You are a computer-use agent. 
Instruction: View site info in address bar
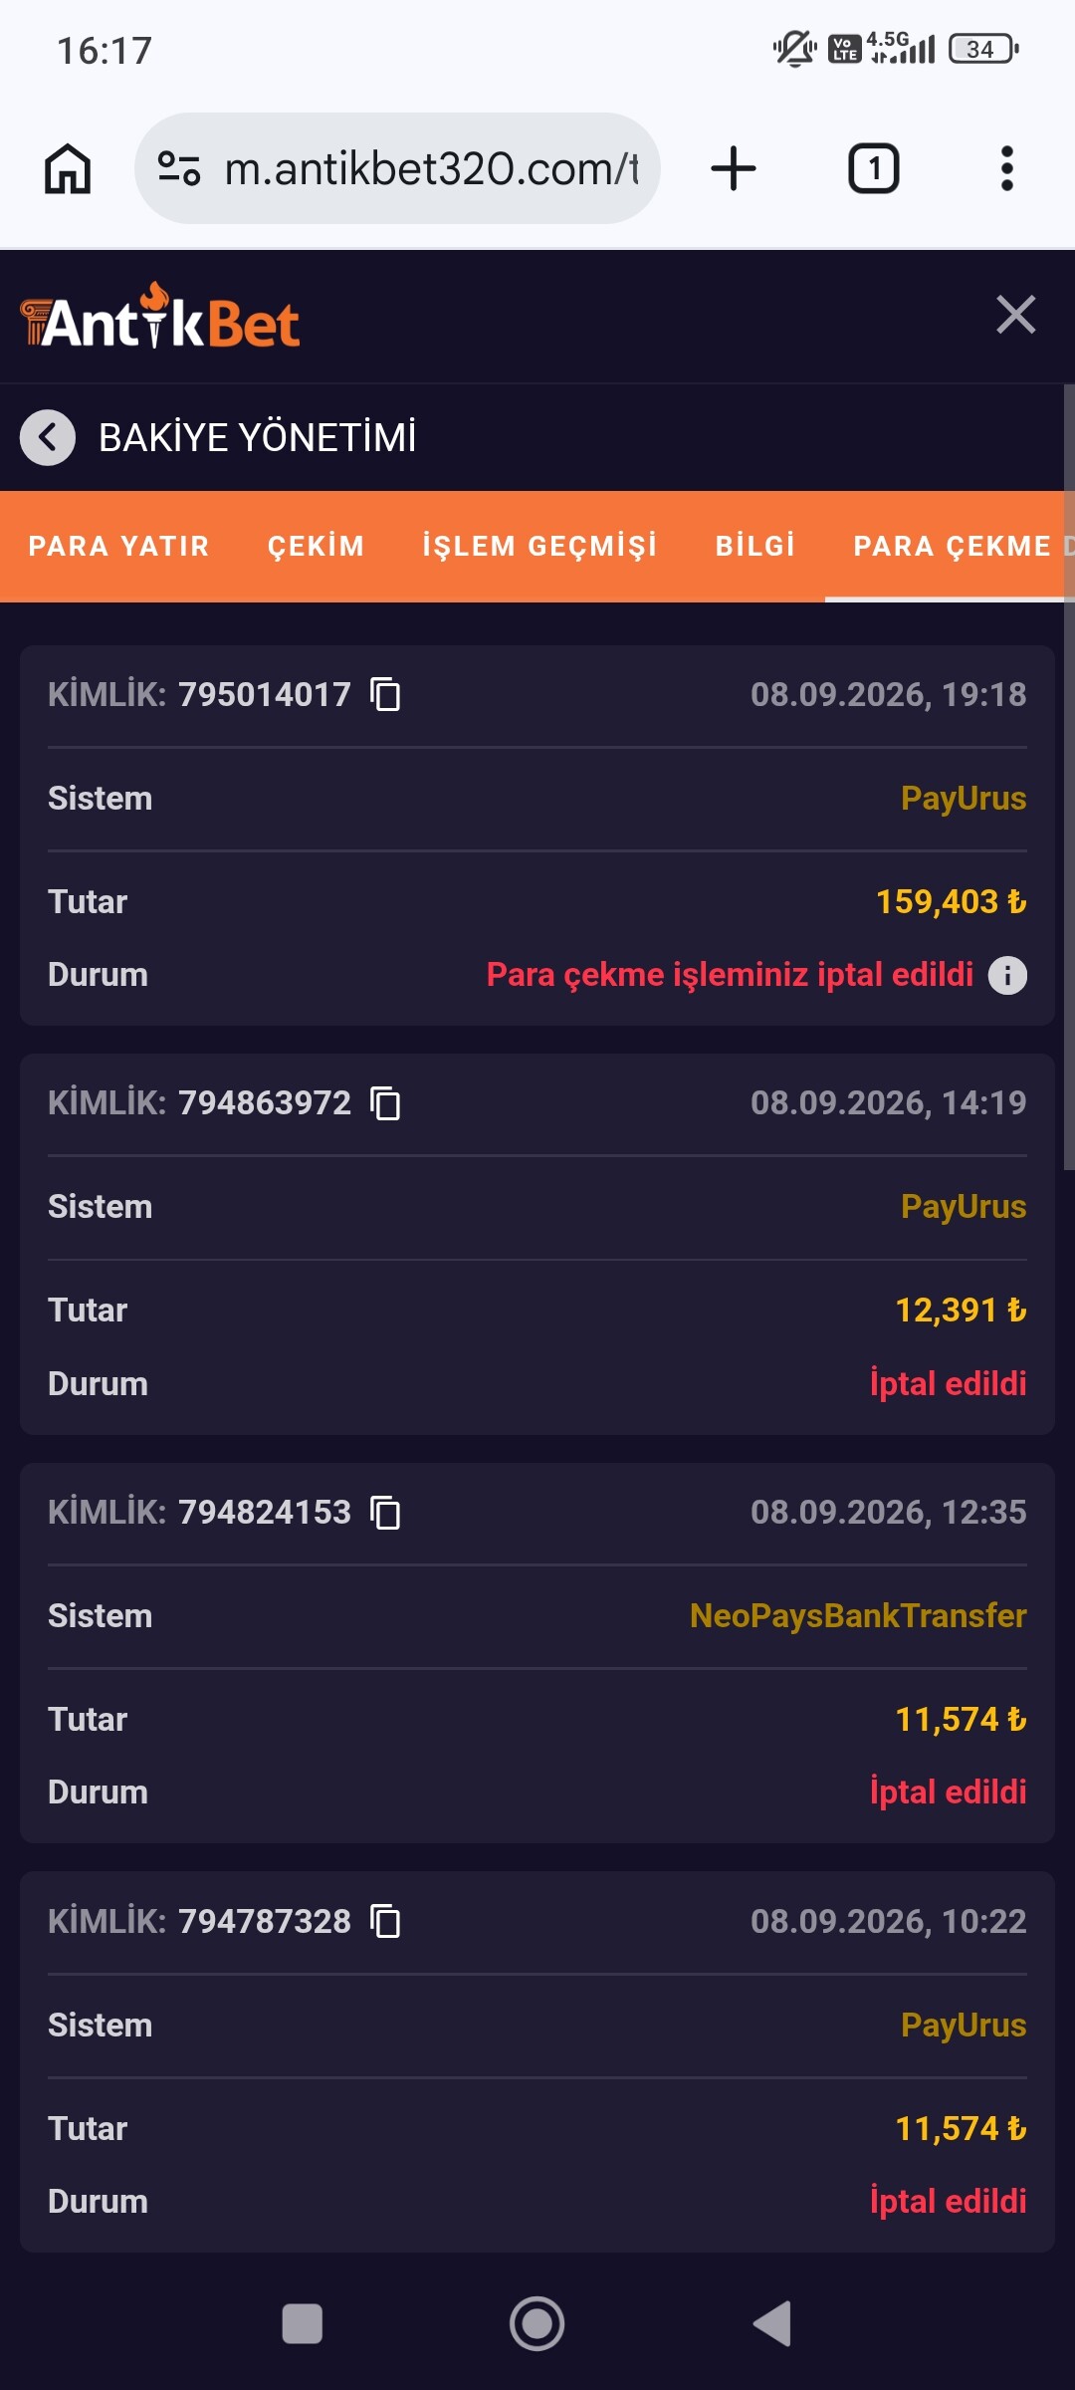(180, 168)
